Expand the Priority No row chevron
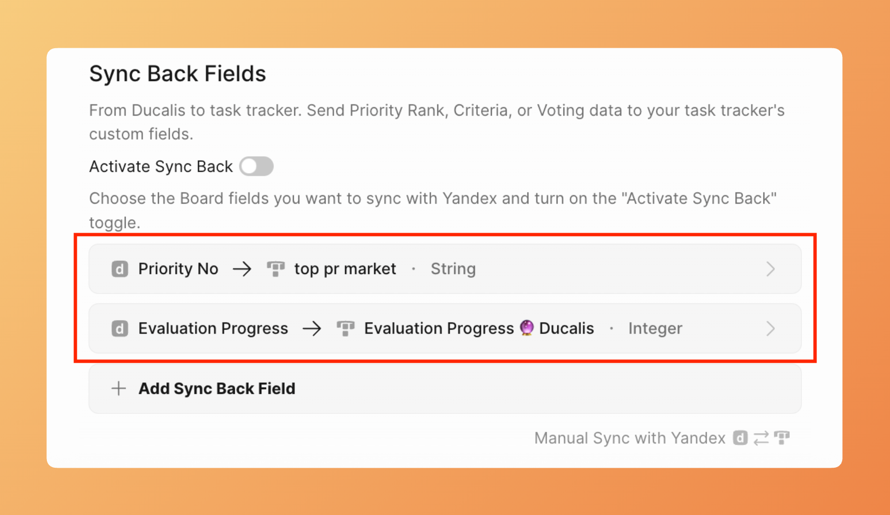Viewport: 890px width, 515px height. tap(771, 269)
